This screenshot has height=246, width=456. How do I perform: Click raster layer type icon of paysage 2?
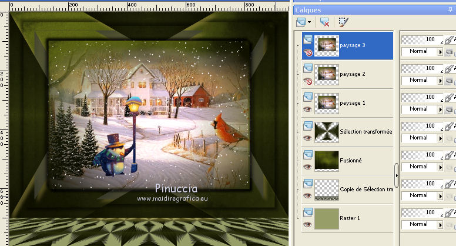[308, 68]
